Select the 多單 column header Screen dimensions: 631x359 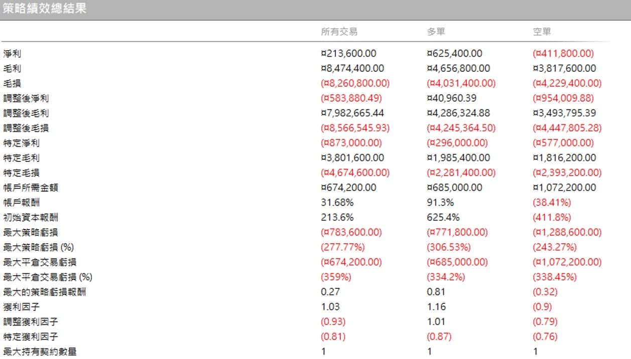pyautogui.click(x=436, y=32)
